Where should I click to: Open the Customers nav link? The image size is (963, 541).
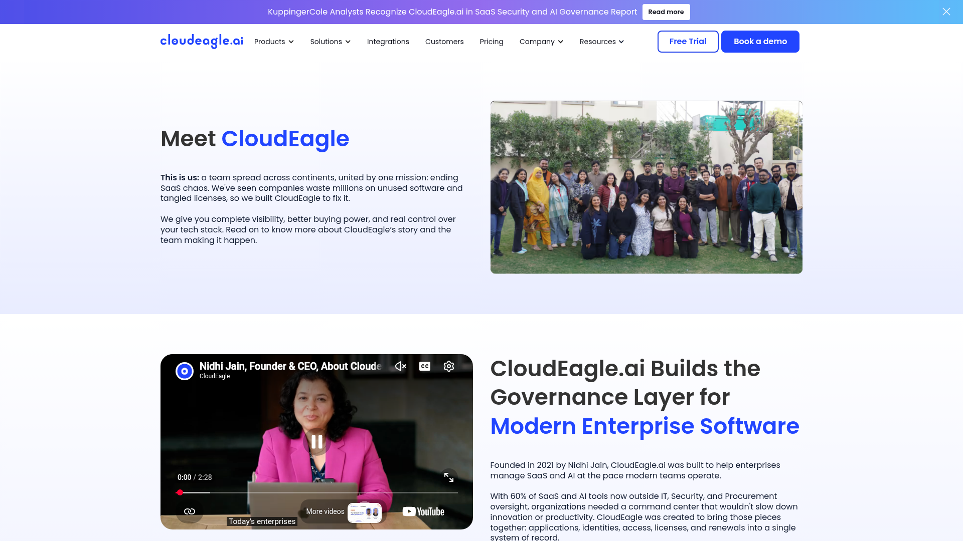pyautogui.click(x=444, y=42)
